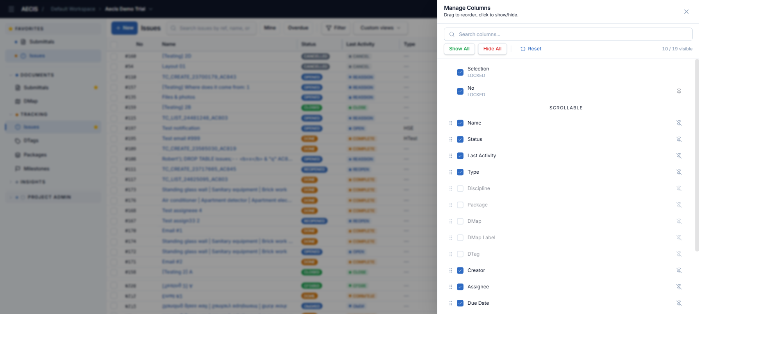Toggle the locked No column checkbox
Viewport: 777px width, 349px height.
[460, 91]
